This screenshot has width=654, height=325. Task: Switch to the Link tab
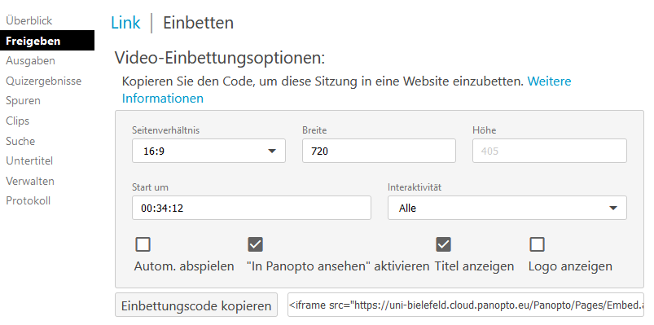tap(125, 23)
